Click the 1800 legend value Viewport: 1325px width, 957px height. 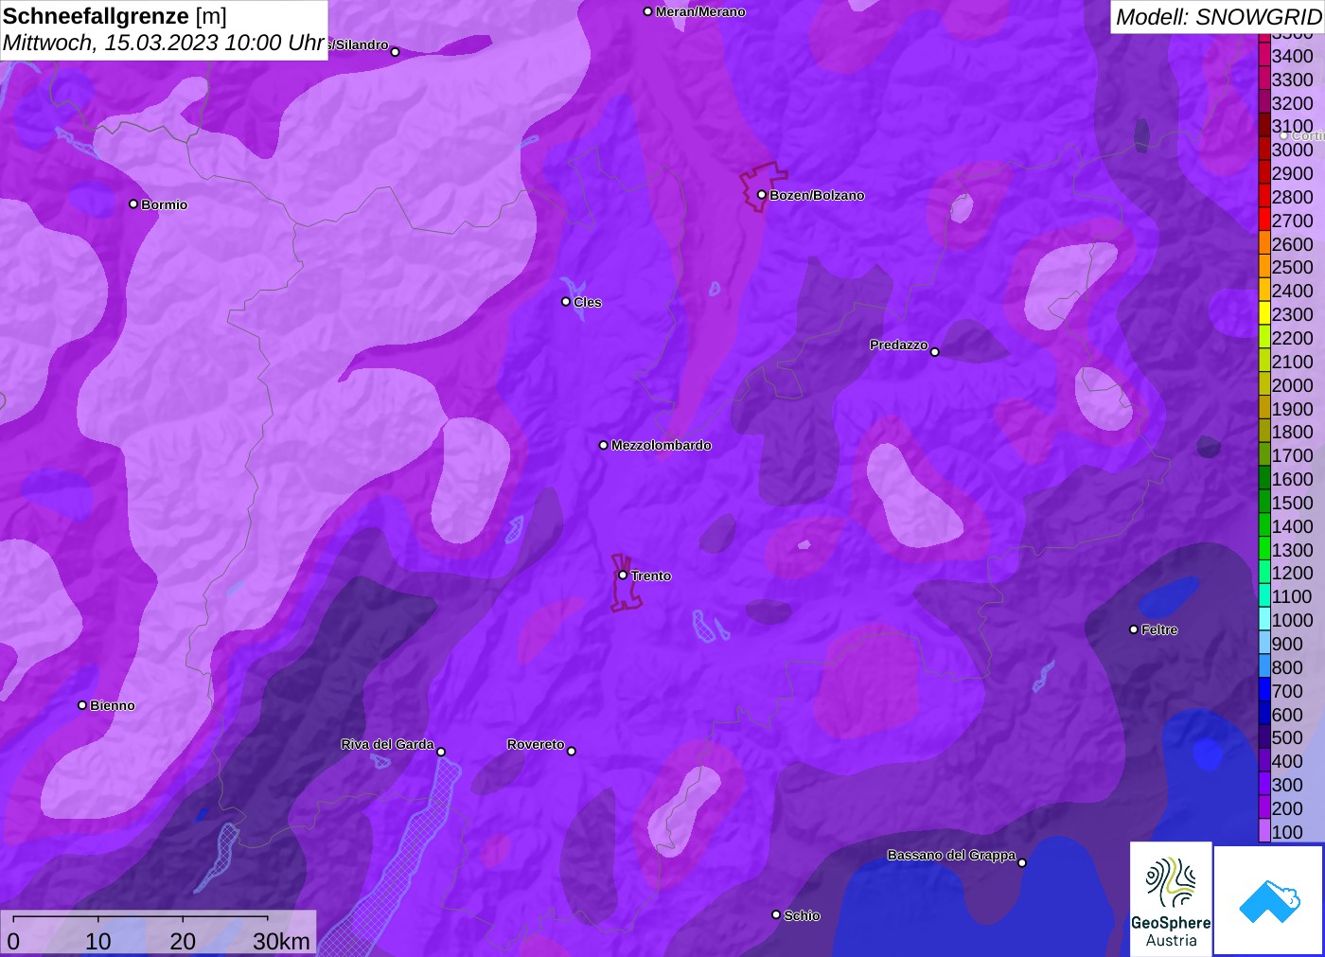coord(1293,432)
